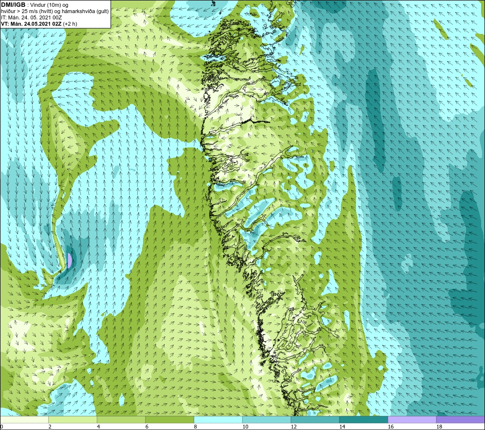Click the 'VT: Mán. 24.05.2021 02Z (+2 h)' line
This screenshot has height=430, width=485.
39,24
